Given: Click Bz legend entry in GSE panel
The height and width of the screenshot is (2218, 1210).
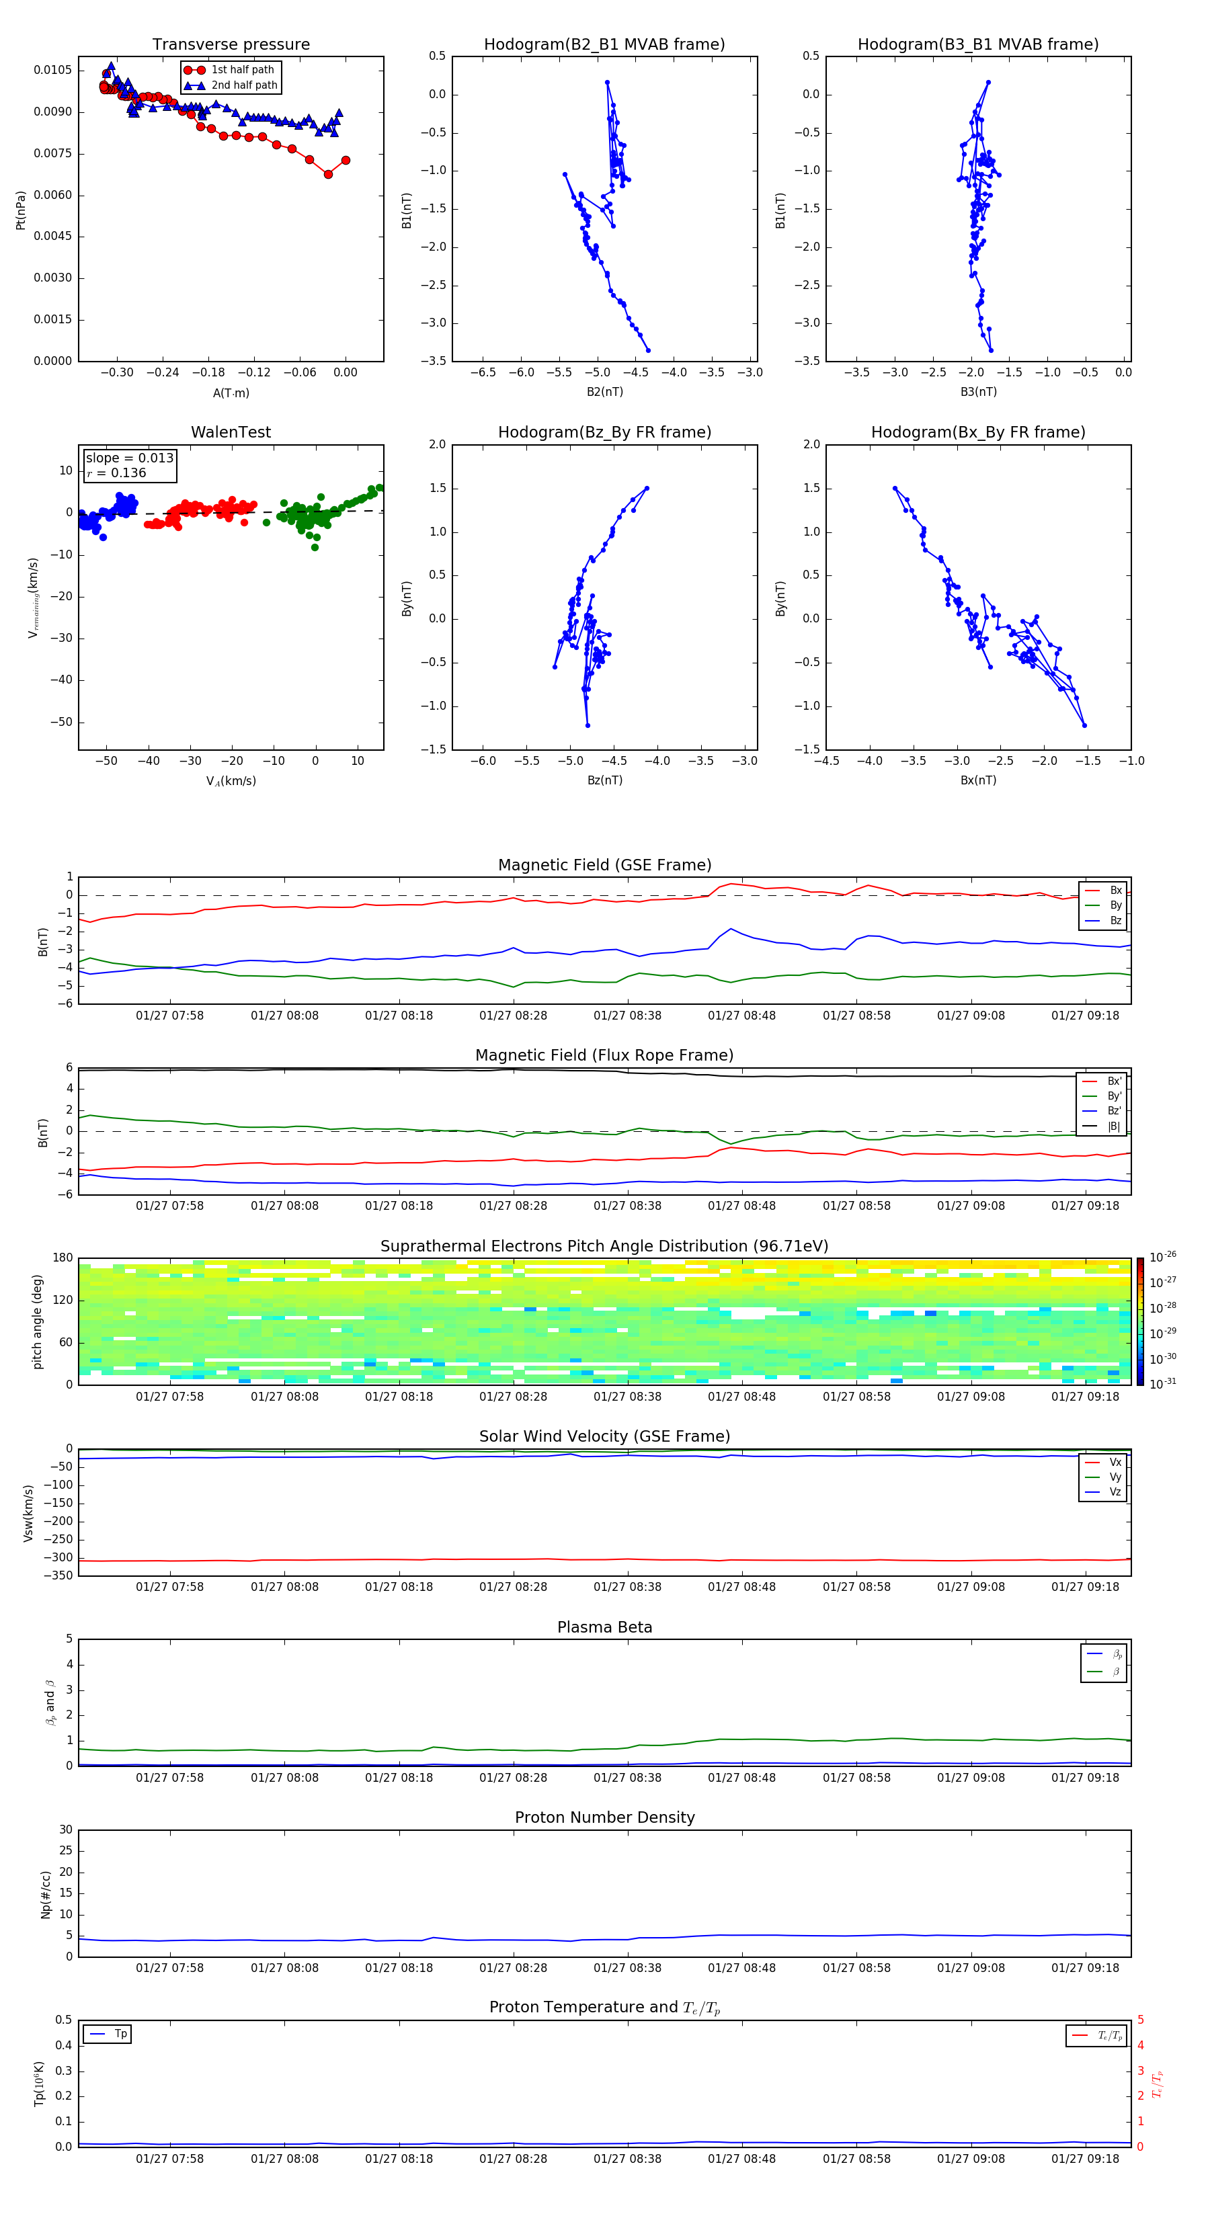Looking at the screenshot, I should pos(1103,920).
